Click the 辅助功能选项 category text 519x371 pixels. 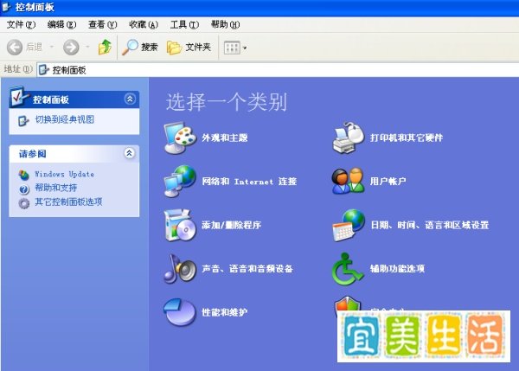pos(397,268)
